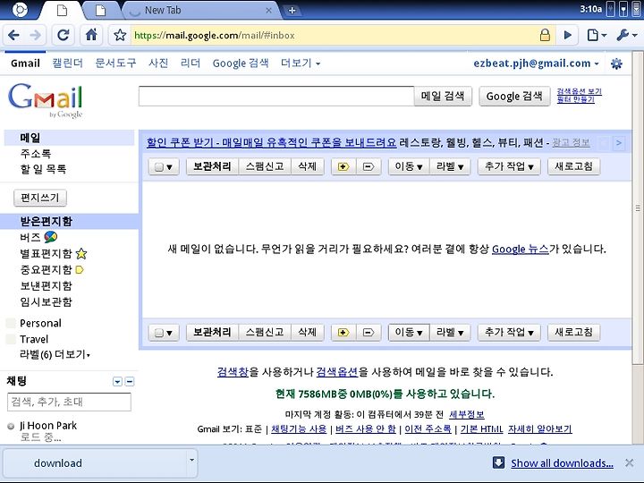Image resolution: width=644 pixels, height=483 pixels.
Task: Open 캘린더 in the Google bar
Action: point(67,64)
